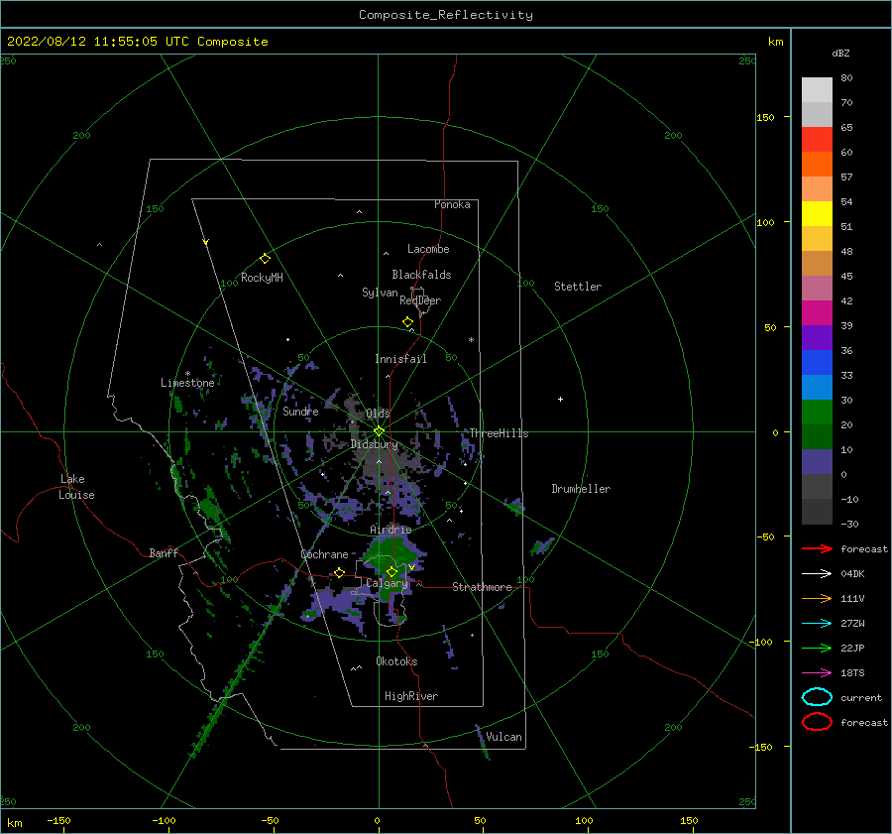Viewport: 892px width, 834px height.
Task: Click the light gray 70–80 dBZ swatch
Action: click(x=817, y=90)
